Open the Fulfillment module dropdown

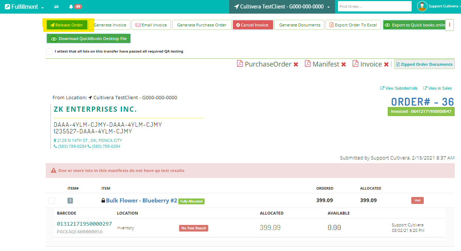(x=24, y=7)
